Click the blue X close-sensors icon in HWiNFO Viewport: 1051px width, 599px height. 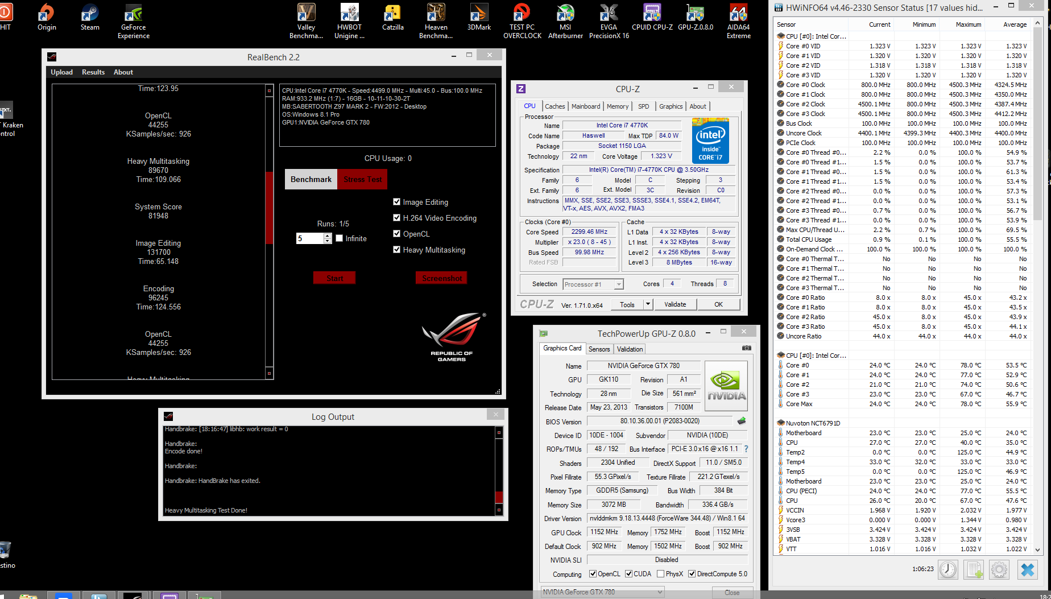[1027, 569]
